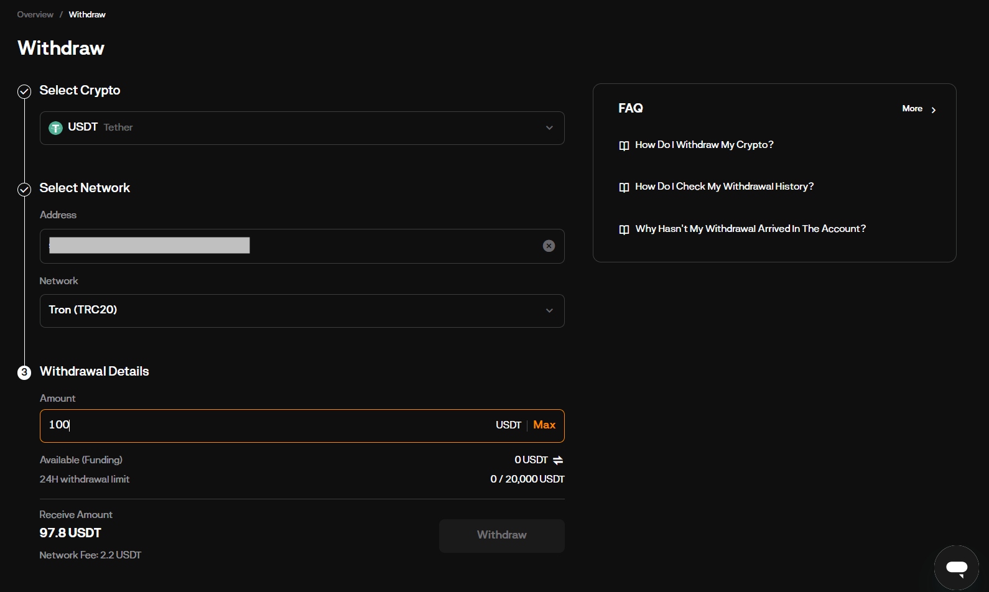Open How Do I Withdraw My Crypto FAQ
Viewport: 989px width, 592px height.
(x=704, y=145)
